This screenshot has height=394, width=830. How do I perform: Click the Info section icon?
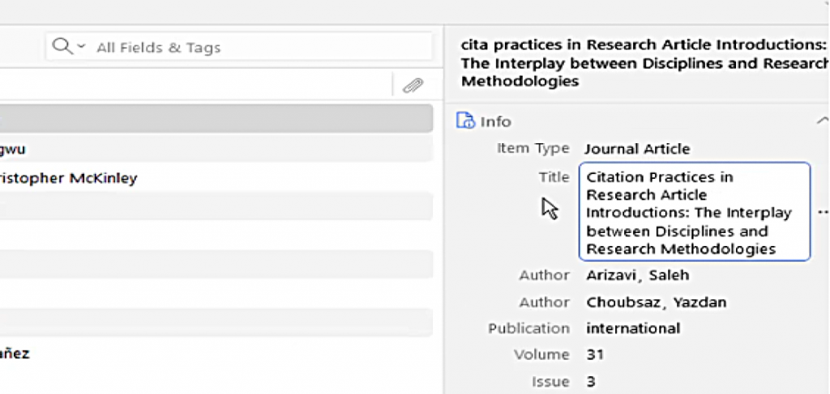coord(465,121)
